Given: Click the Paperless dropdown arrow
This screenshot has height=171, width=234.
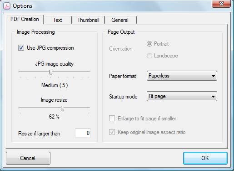Looking at the screenshot, I should point(213,76).
